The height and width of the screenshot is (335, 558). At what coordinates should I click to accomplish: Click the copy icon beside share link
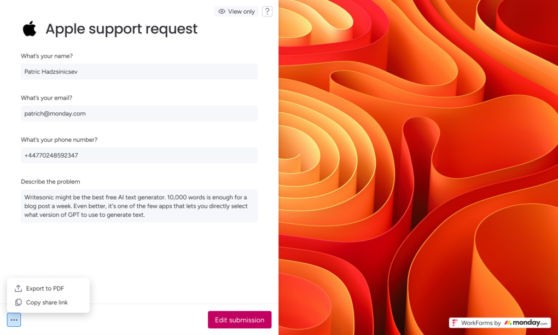[18, 302]
